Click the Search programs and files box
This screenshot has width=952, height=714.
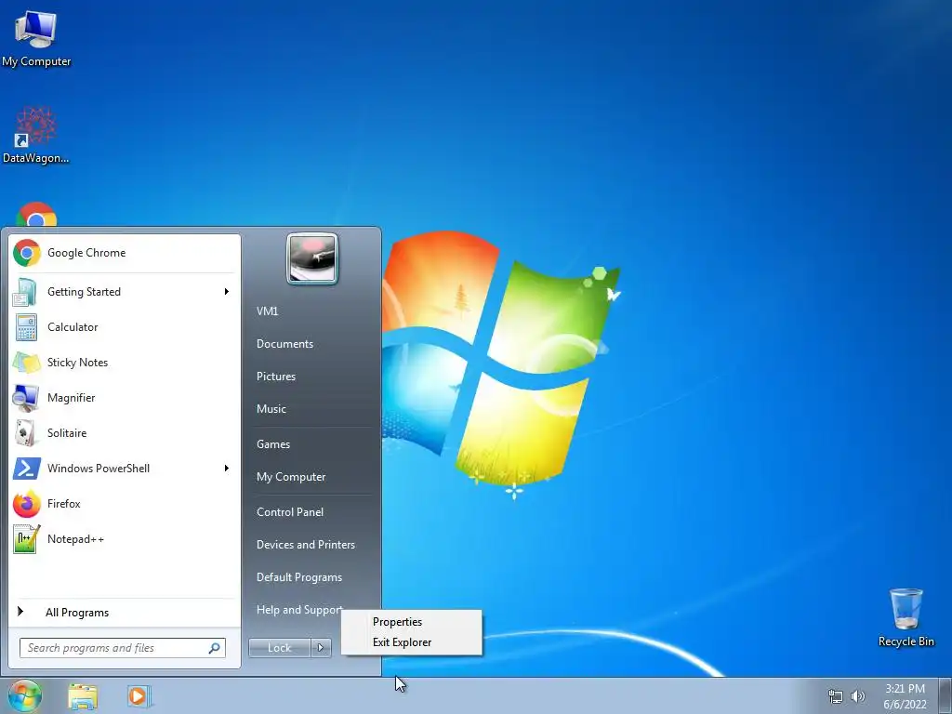click(x=122, y=648)
